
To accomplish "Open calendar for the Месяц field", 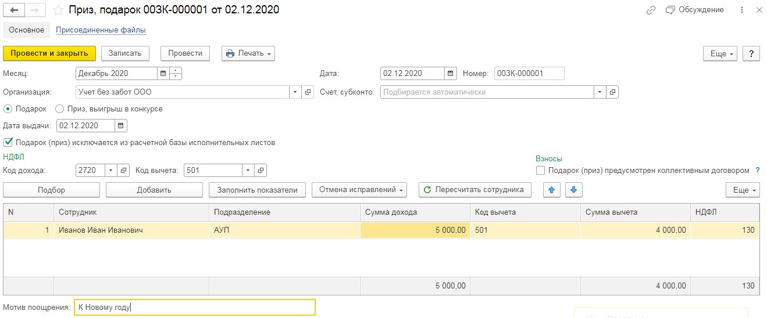I will click(x=163, y=74).
